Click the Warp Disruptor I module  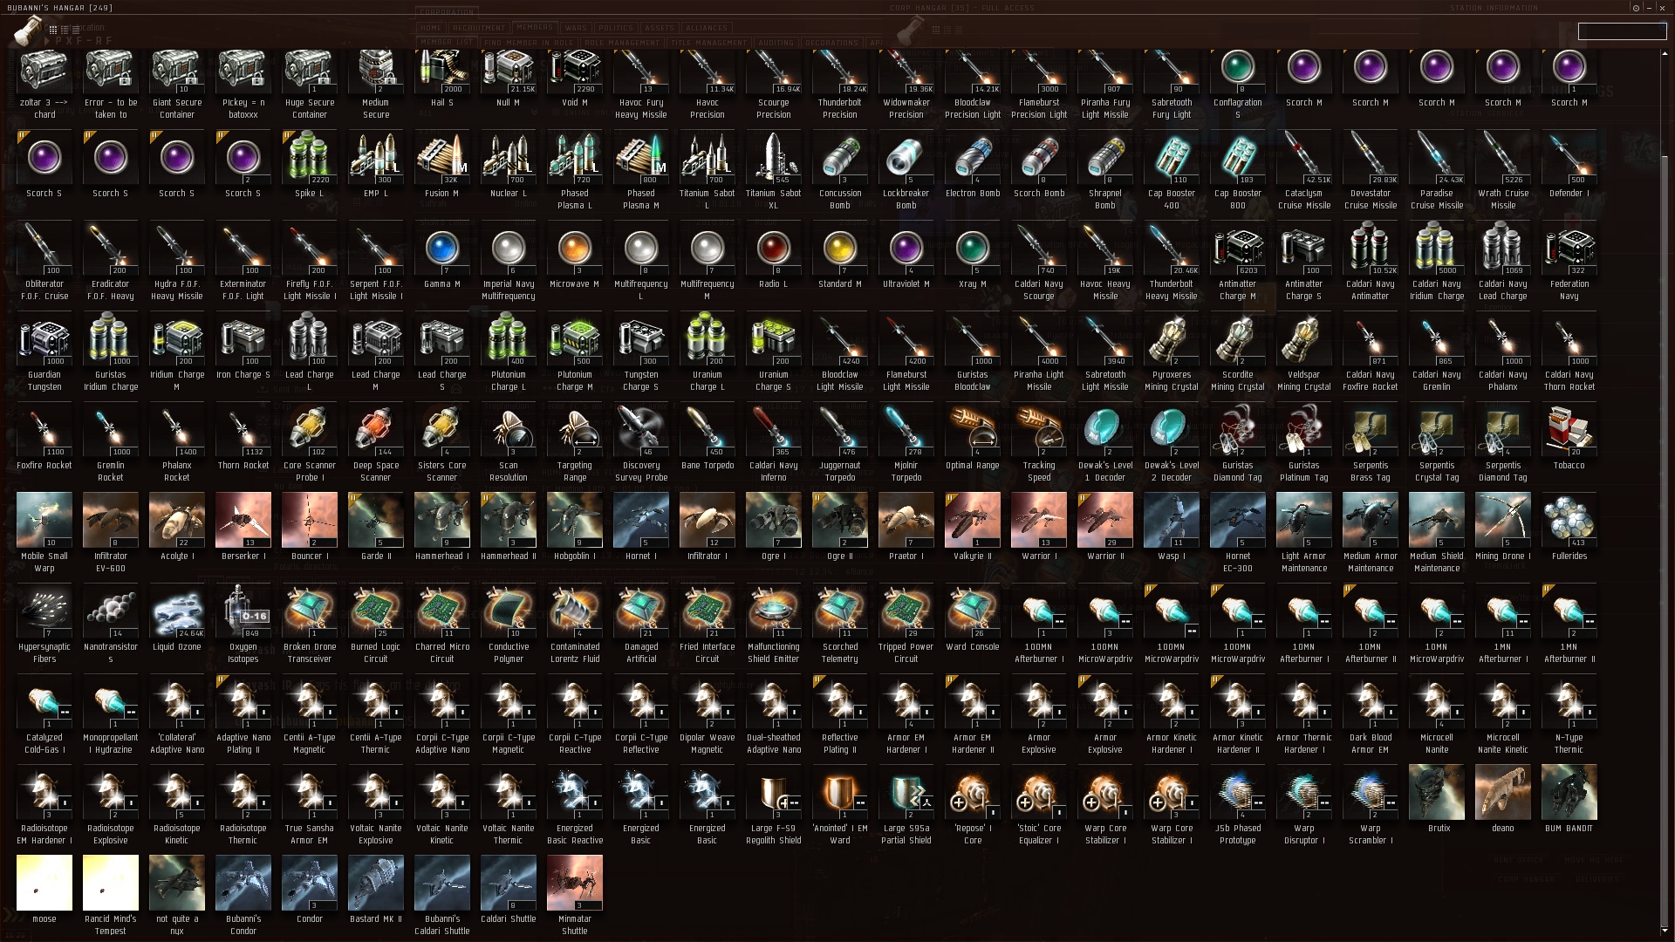[x=1303, y=805]
